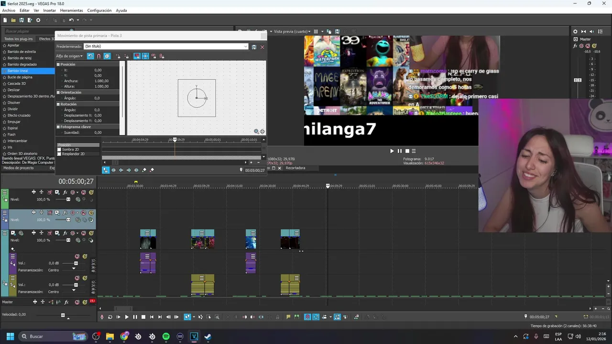Play the video preview
612x344 pixels.
[x=392, y=151]
